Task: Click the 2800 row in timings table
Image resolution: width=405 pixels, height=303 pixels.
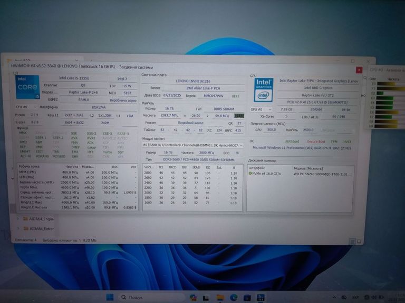Action: 191,173
